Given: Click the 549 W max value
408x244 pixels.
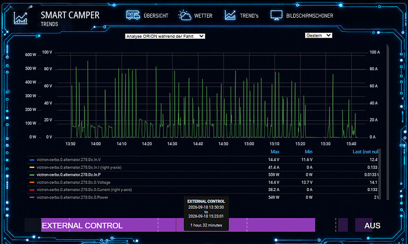Looking at the screenshot, I should point(274,197).
